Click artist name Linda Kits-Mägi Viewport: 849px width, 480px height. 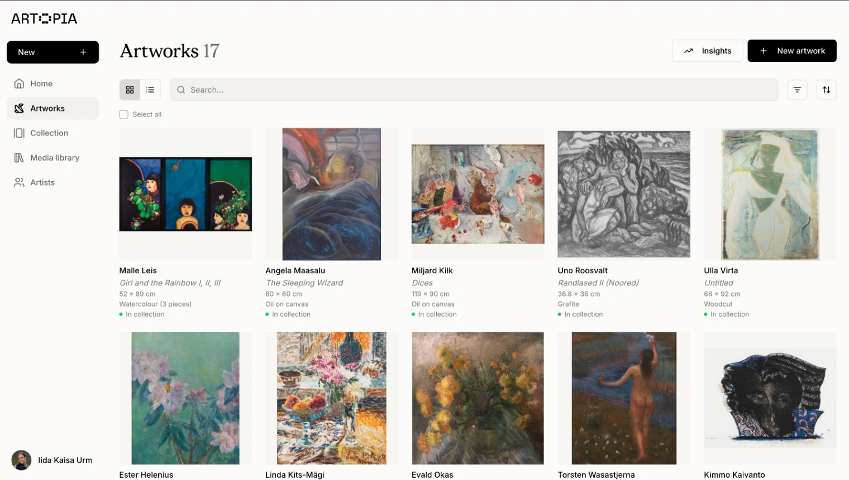point(295,475)
